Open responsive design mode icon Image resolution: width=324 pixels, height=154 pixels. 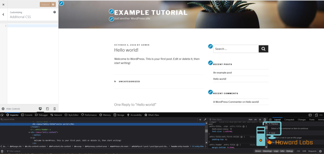click(x=316, y=115)
